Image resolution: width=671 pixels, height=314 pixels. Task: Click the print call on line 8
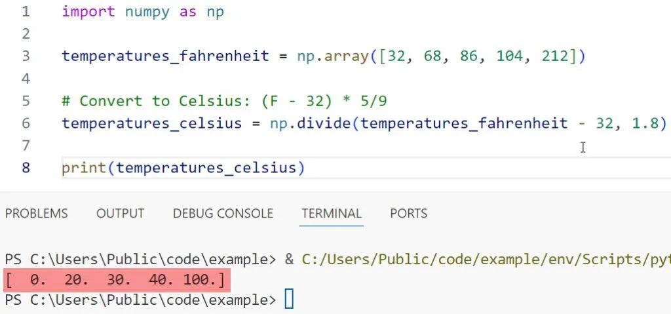pyautogui.click(x=84, y=168)
